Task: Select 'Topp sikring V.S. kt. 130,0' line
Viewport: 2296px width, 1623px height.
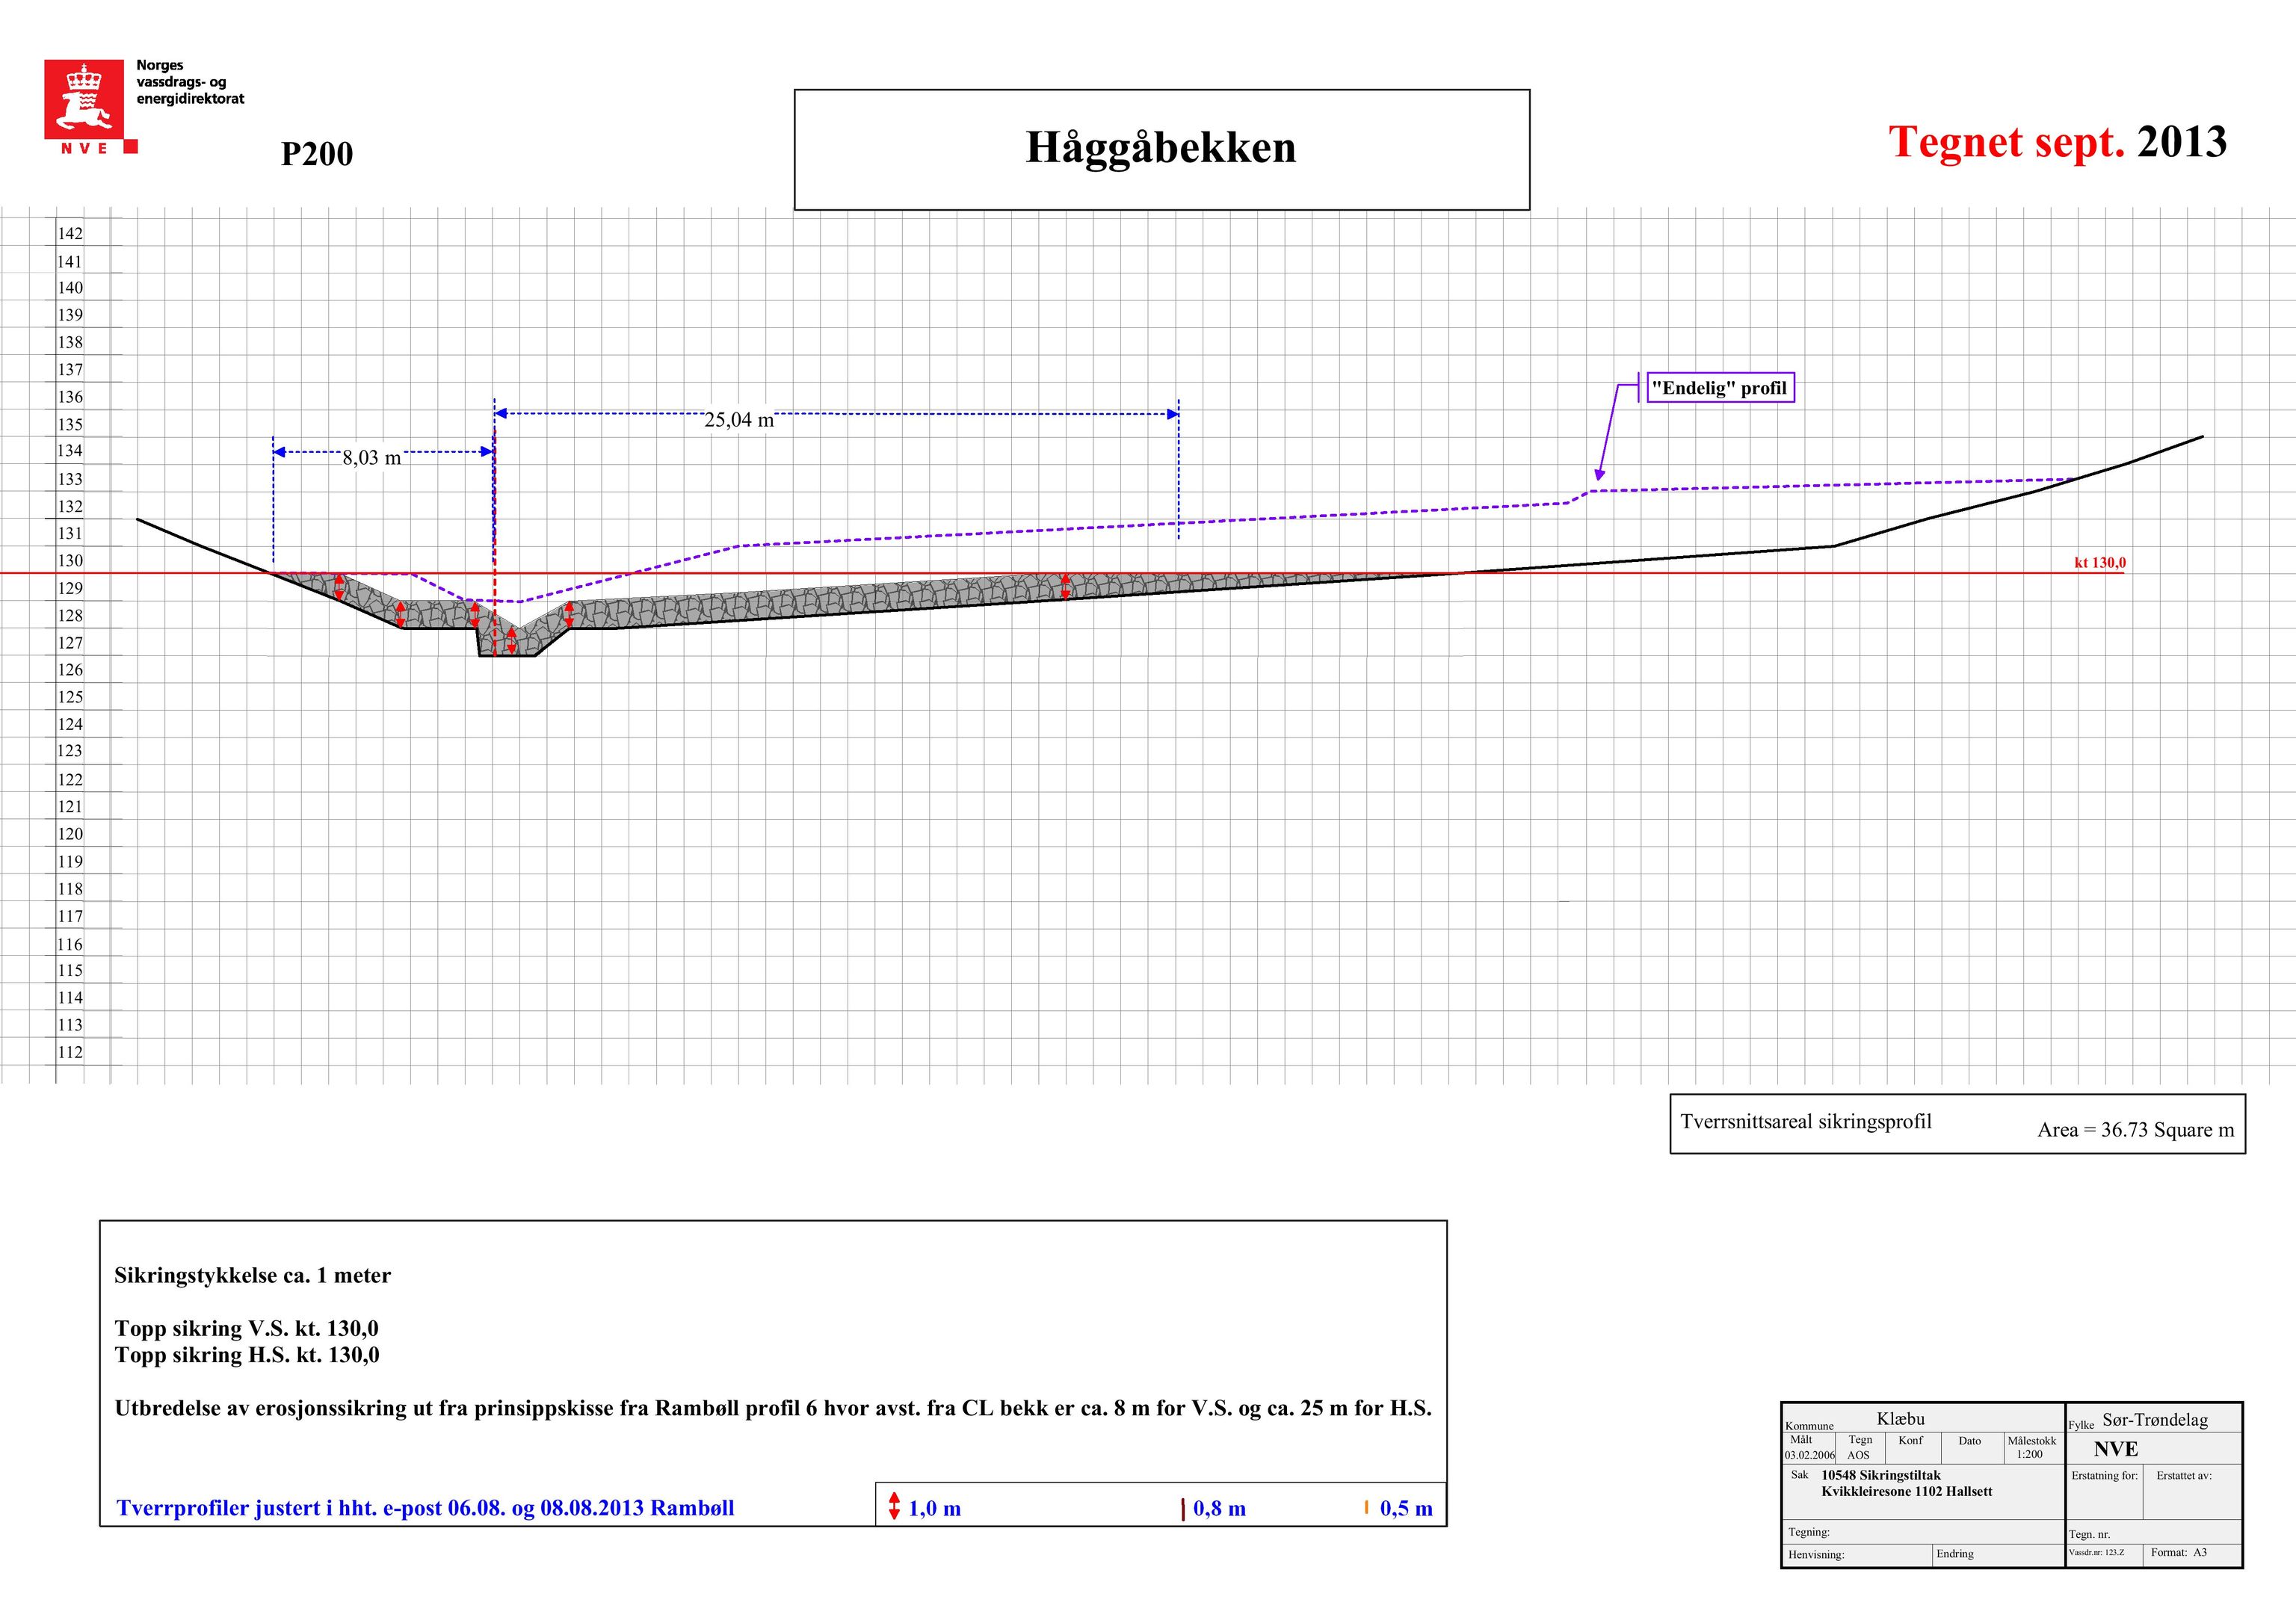Action: pyautogui.click(x=247, y=1329)
